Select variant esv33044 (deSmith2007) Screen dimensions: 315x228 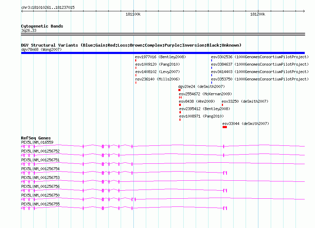click(x=246, y=124)
